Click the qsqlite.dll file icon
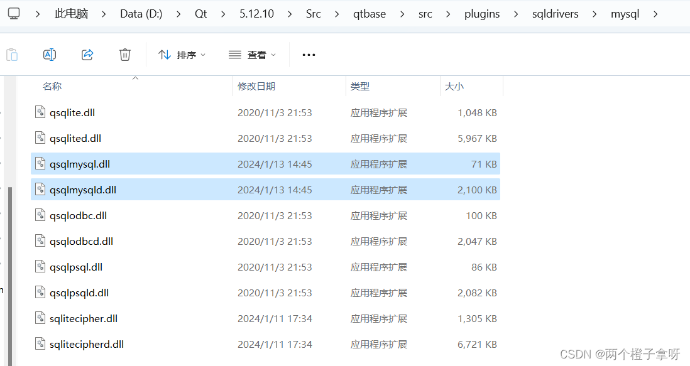Image resolution: width=690 pixels, height=366 pixels. 40,112
